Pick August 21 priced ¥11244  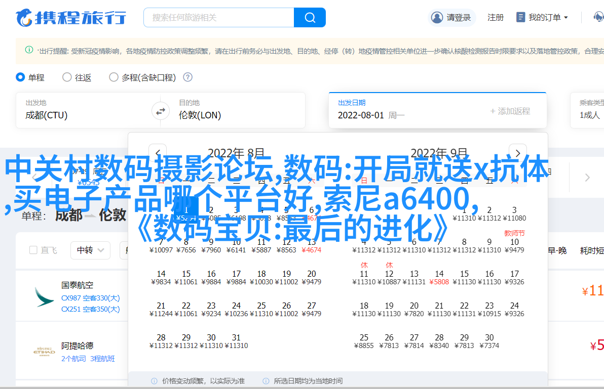click(161, 310)
